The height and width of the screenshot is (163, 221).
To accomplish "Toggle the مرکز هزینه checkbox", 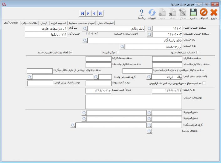I will click(118, 53).
